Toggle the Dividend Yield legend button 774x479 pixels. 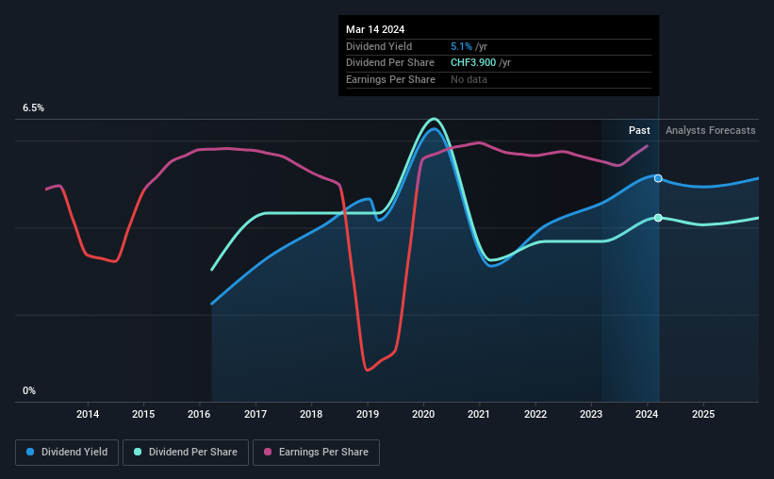coord(67,453)
